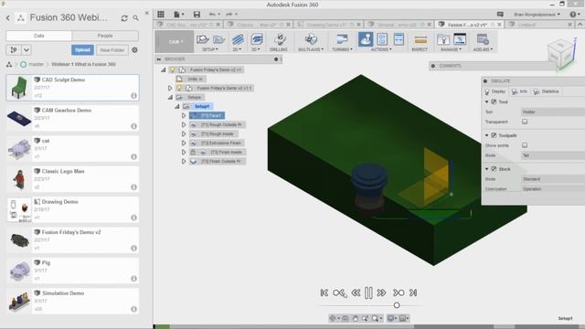Screen dimensions: 585x329
Task: Switch to the Classic Lego Man document tab
Action: [258, 25]
